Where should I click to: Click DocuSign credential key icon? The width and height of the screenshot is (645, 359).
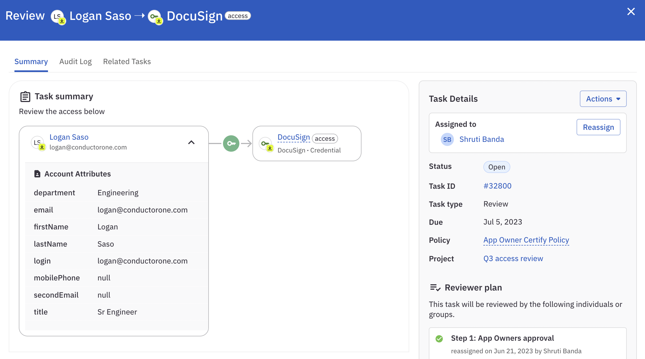pos(266,144)
